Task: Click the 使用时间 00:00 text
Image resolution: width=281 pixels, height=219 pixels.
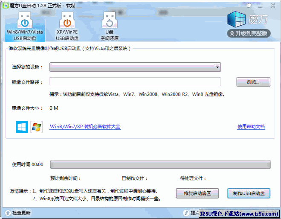Action: [28, 164]
